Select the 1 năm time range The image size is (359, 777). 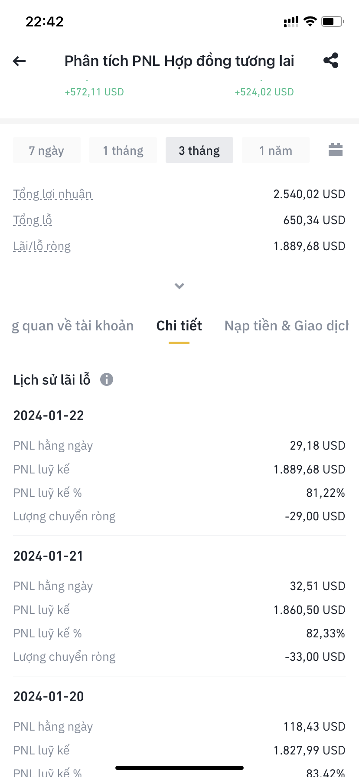[x=276, y=150]
